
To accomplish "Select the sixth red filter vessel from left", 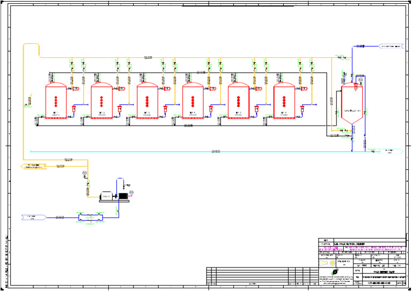I will (x=284, y=101).
